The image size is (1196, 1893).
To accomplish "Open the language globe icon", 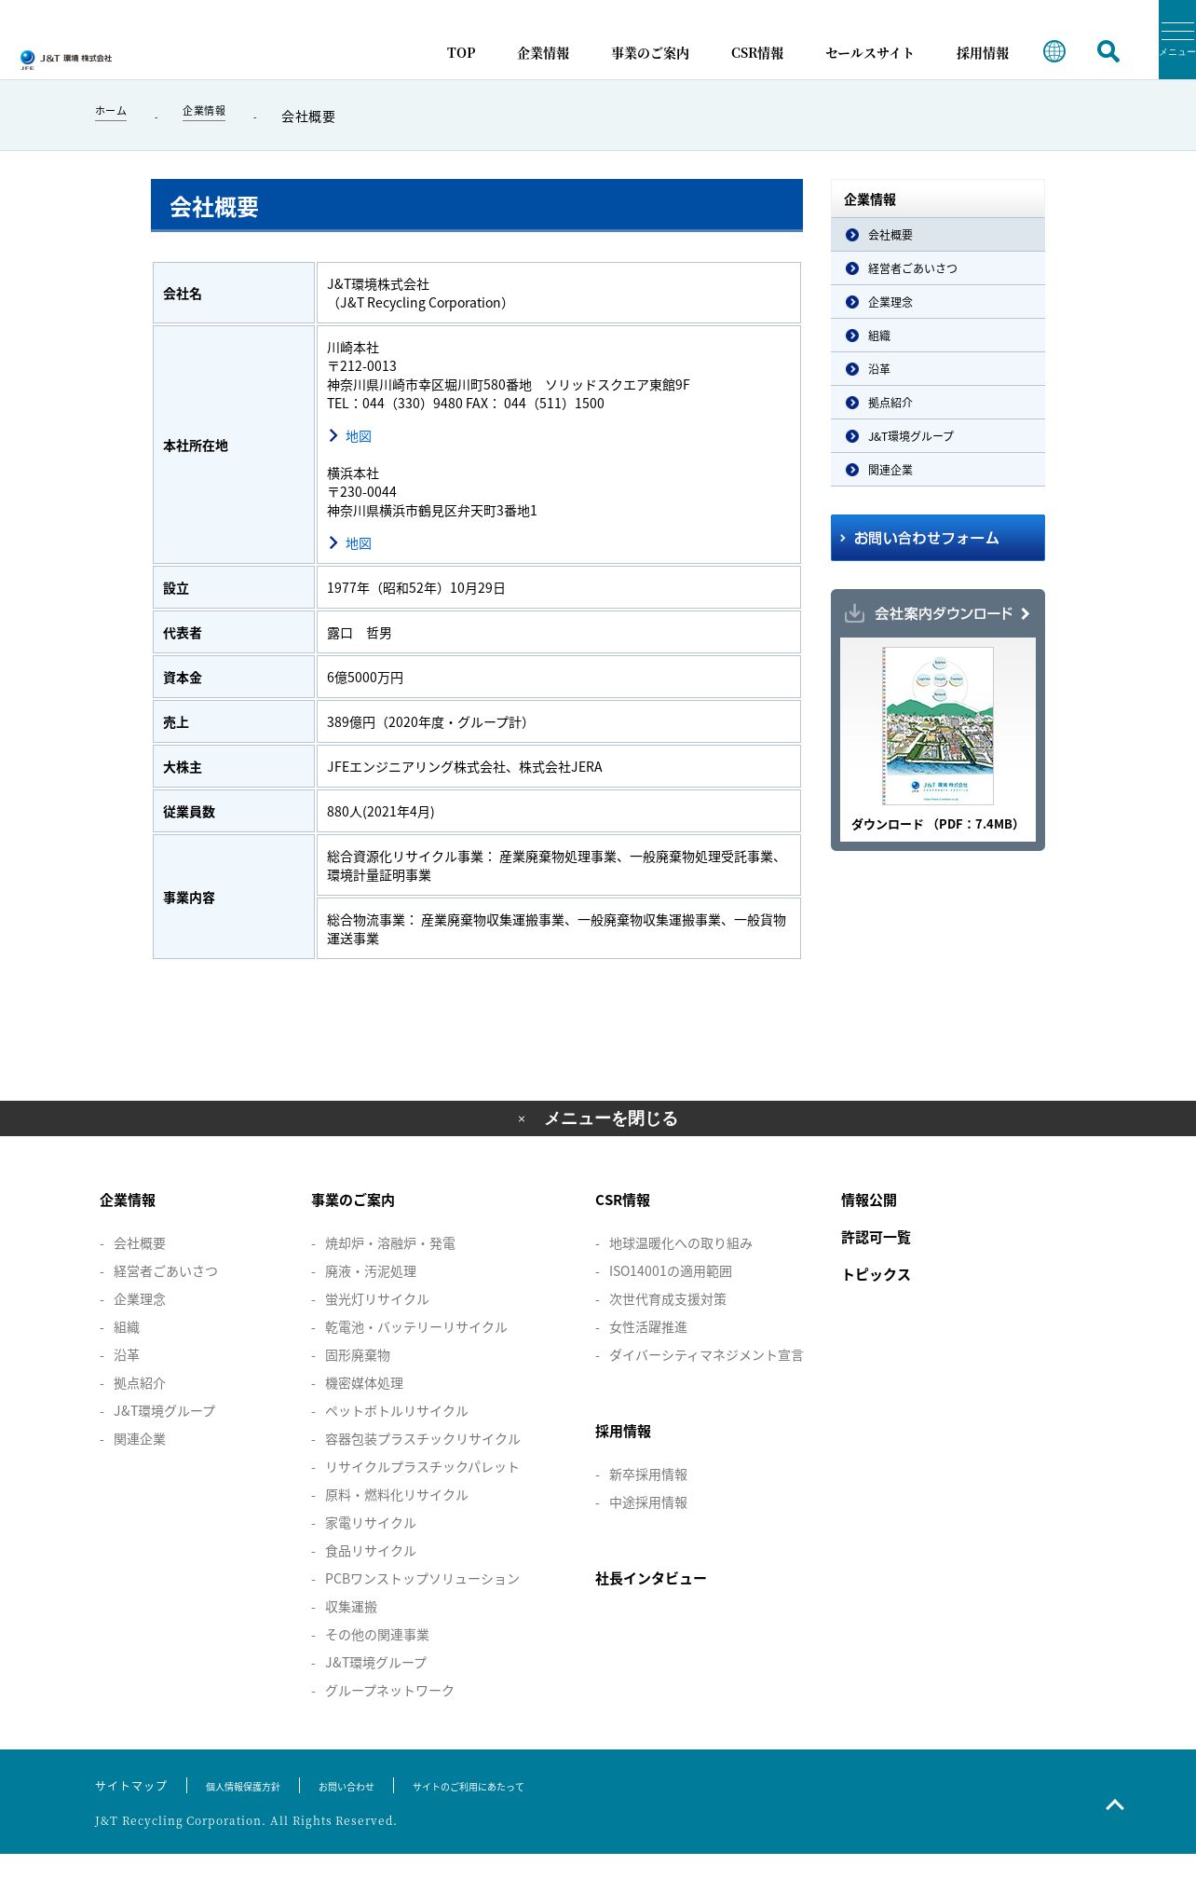I will 1054,51.
